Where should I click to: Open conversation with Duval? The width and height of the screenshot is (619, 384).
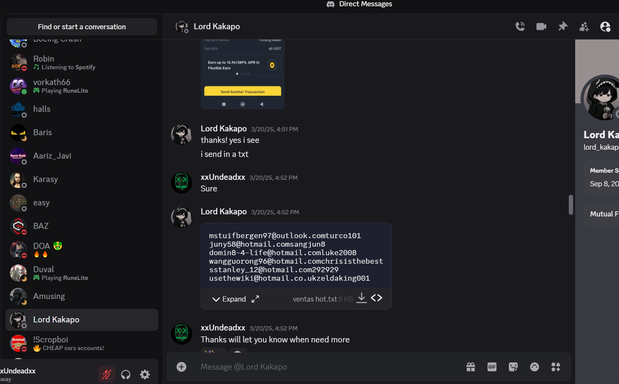click(82, 273)
